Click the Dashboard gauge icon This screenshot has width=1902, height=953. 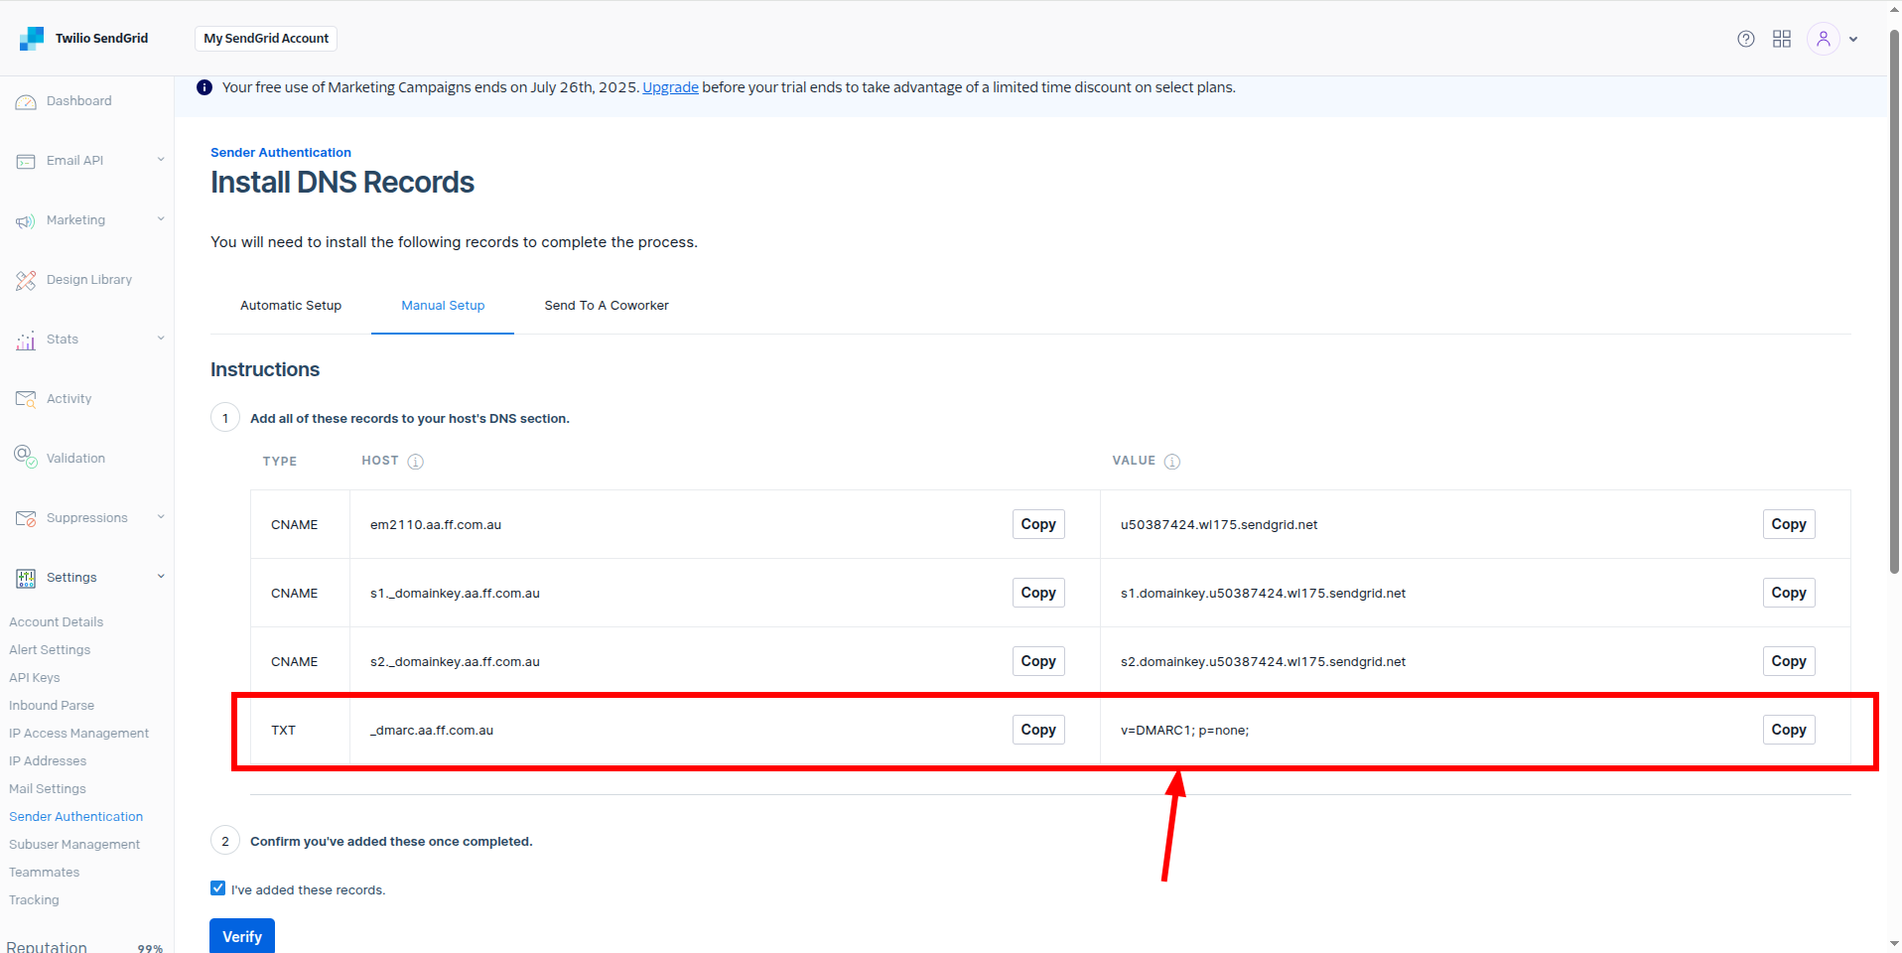26,101
